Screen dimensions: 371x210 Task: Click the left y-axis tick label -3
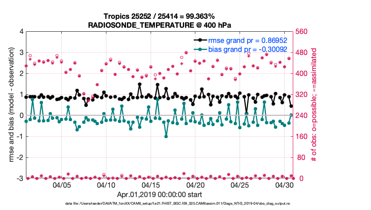tap(20, 179)
